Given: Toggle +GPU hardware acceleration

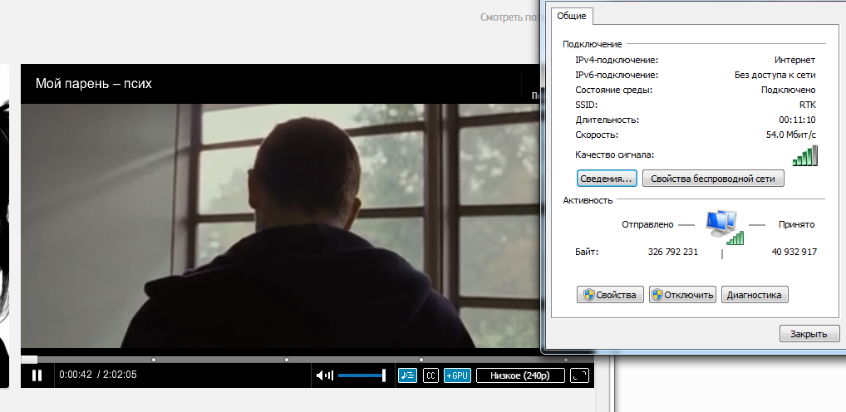Looking at the screenshot, I should point(458,375).
